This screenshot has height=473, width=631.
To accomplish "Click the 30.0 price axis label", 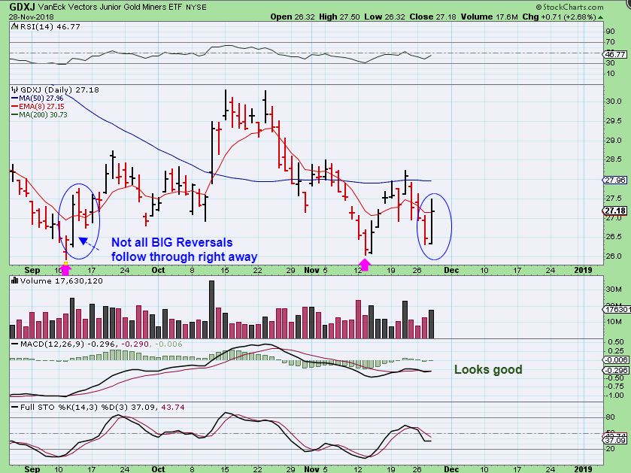I will (x=614, y=102).
